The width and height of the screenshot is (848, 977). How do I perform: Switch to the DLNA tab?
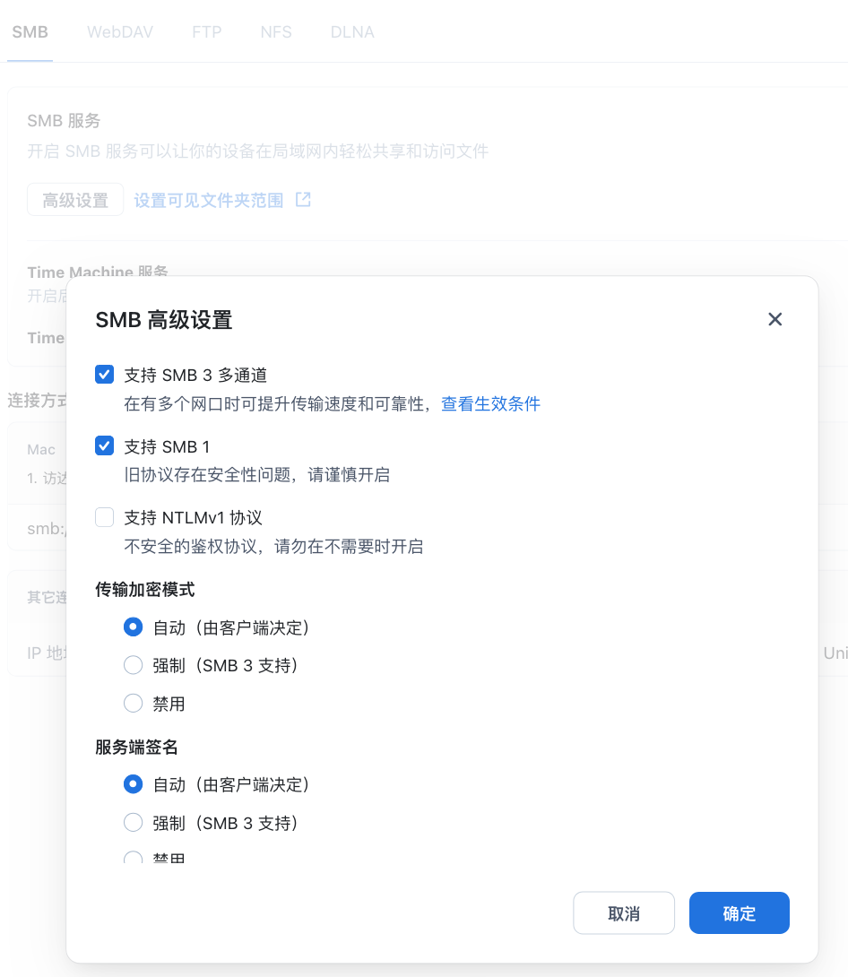click(352, 31)
